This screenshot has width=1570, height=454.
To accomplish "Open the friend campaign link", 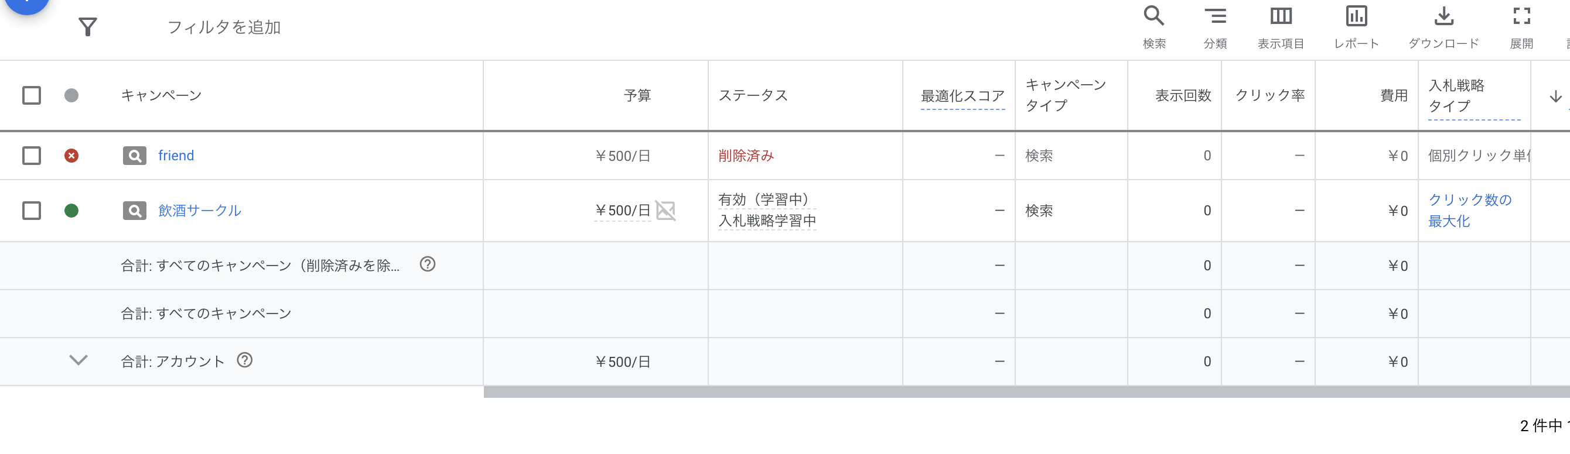I will coord(176,156).
